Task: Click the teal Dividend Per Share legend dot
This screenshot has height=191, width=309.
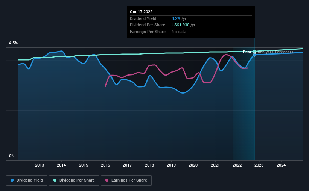Action: (55, 180)
